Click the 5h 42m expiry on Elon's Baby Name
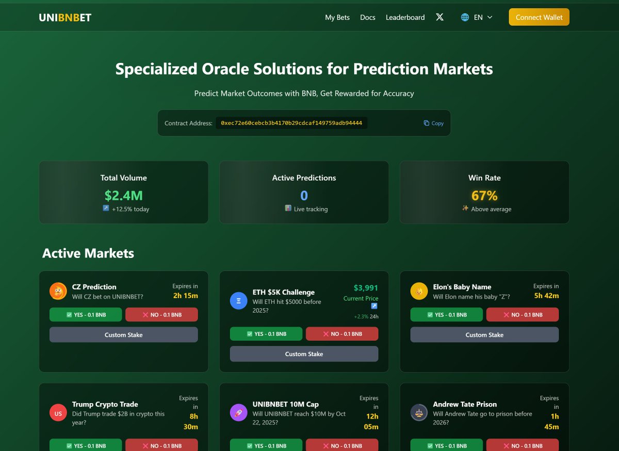Viewport: 619px width, 451px height. (546, 296)
